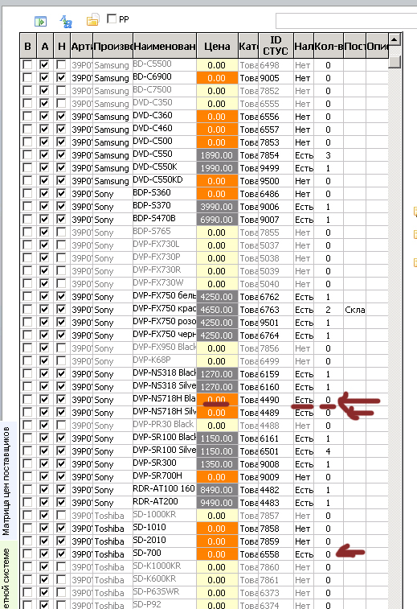The width and height of the screenshot is (417, 609).
Task: Click the Произв column header
Action: pos(112,46)
